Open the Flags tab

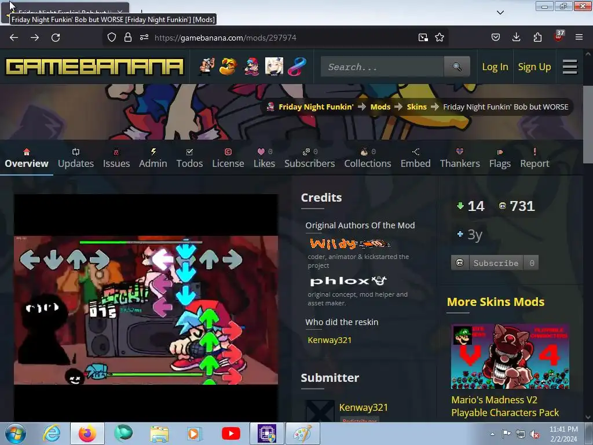[x=500, y=159]
